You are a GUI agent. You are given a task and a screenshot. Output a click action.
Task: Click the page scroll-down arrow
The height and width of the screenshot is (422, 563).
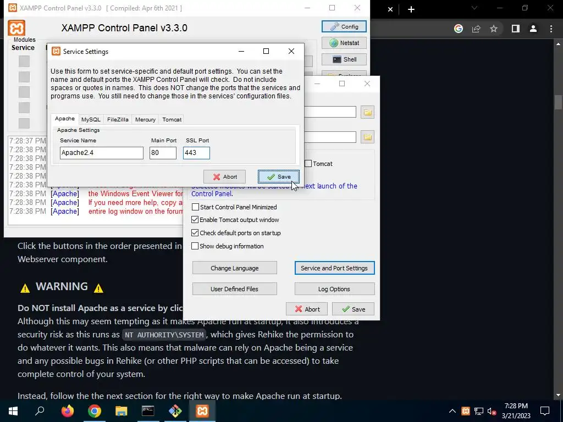558,395
